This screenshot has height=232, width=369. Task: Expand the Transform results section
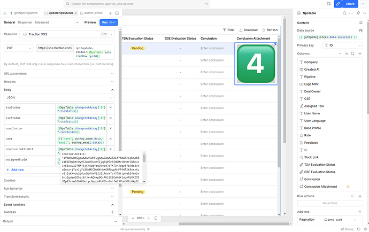coord(59,197)
